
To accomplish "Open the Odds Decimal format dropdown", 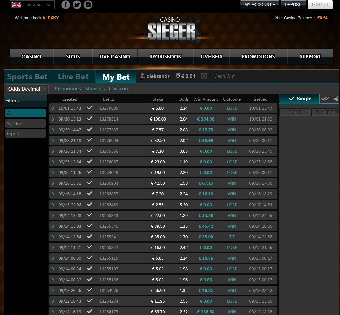I will point(26,89).
